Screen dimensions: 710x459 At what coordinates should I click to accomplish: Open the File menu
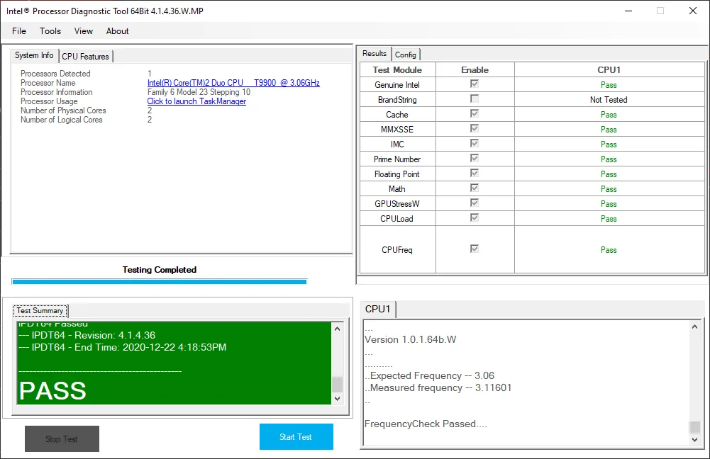coord(19,30)
